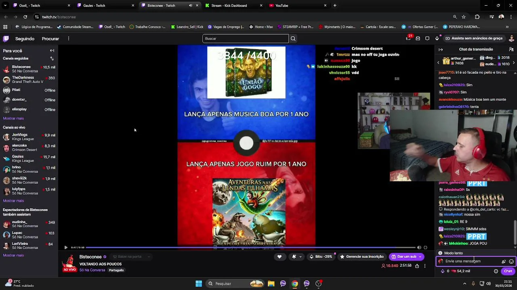This screenshot has width=517, height=290.
Task: Open JonVlogs live channel in sidebar
Action: (x=29, y=137)
